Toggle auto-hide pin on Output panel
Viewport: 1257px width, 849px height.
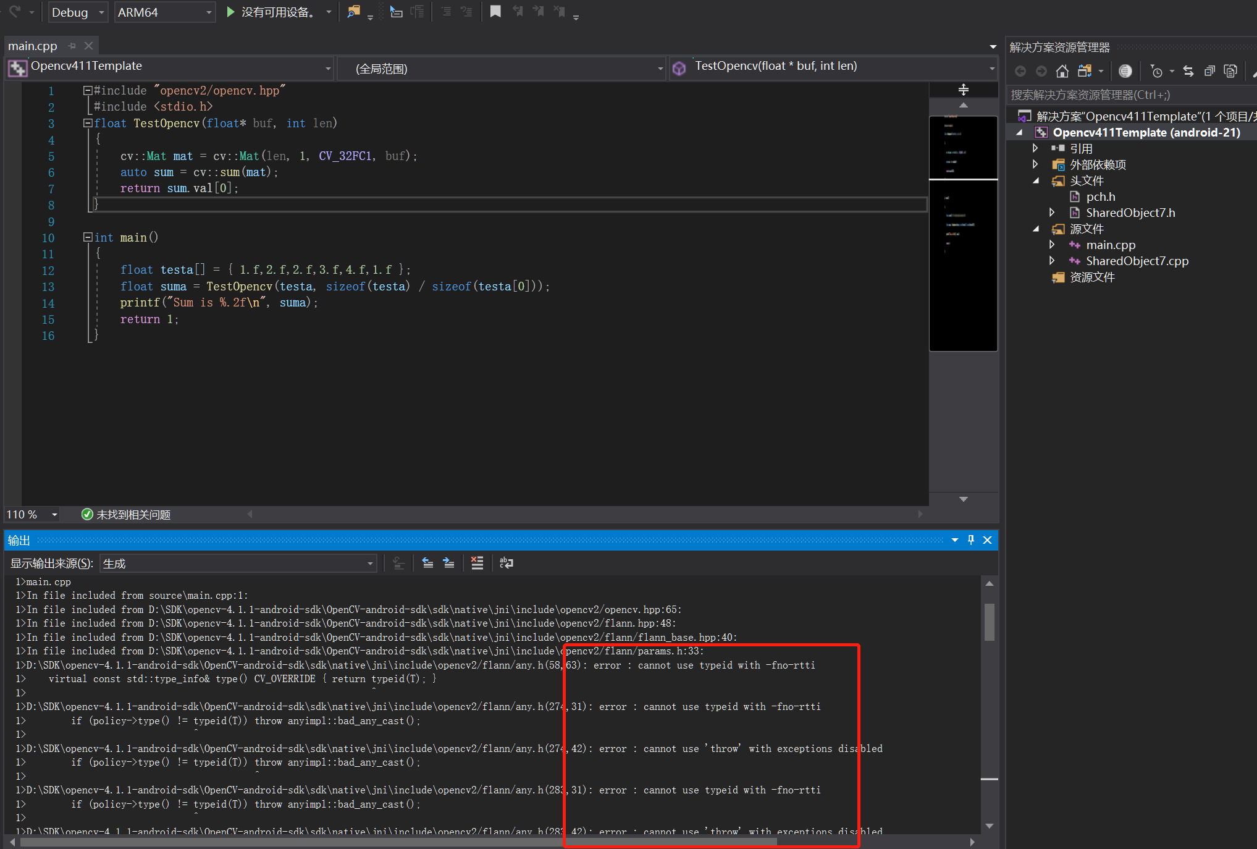click(971, 540)
